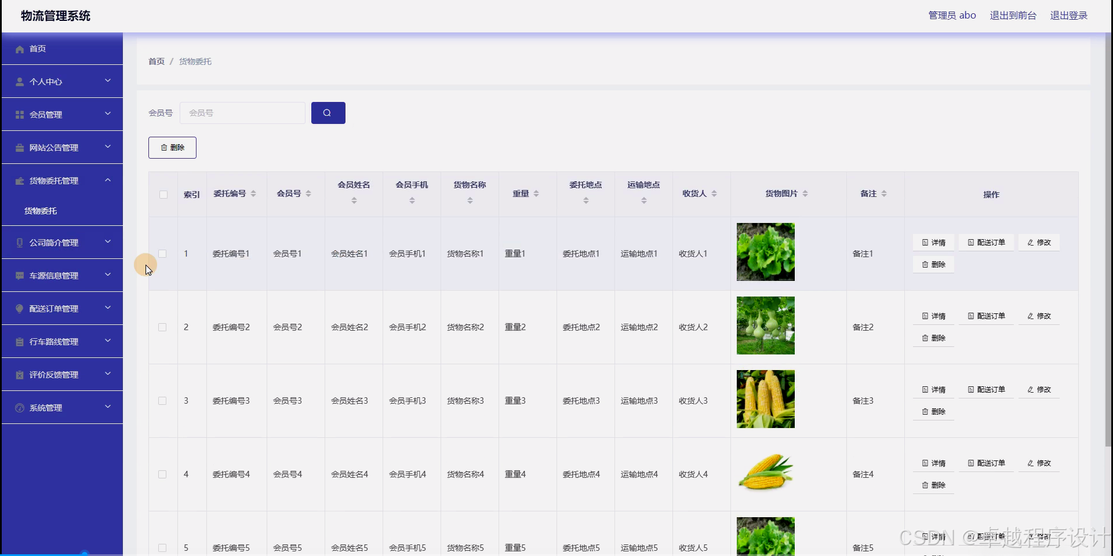The height and width of the screenshot is (556, 1113).
Task: Check the row 2 委托编号2 checkbox
Action: tap(162, 327)
